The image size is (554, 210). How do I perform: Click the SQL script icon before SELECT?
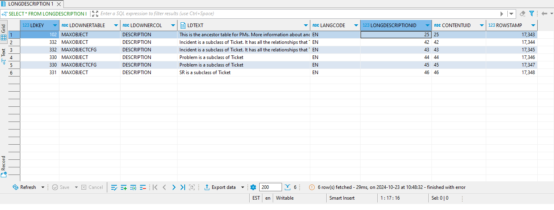4,14
